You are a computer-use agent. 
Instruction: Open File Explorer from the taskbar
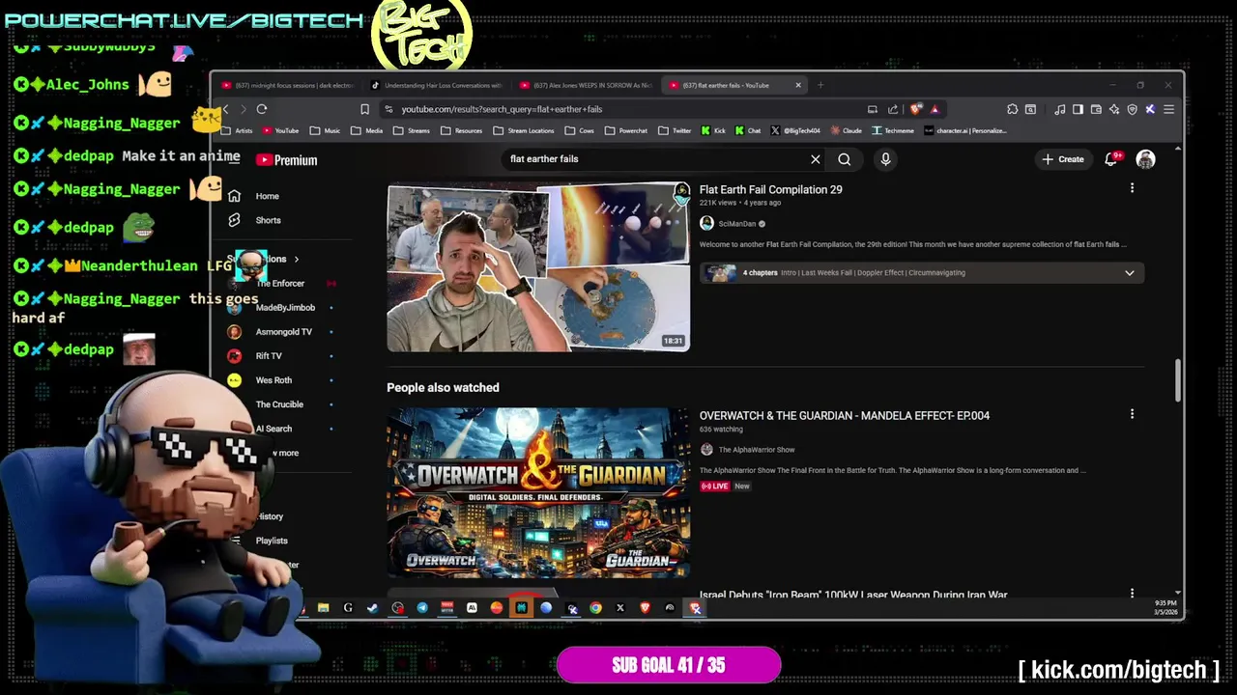(323, 608)
